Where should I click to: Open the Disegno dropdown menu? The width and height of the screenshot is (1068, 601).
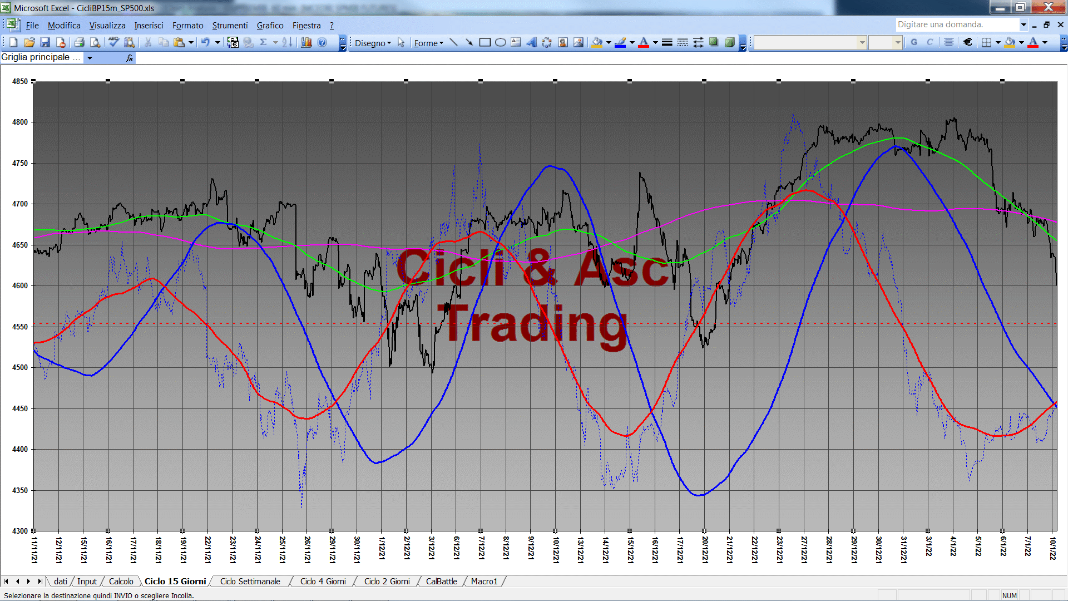(x=373, y=43)
